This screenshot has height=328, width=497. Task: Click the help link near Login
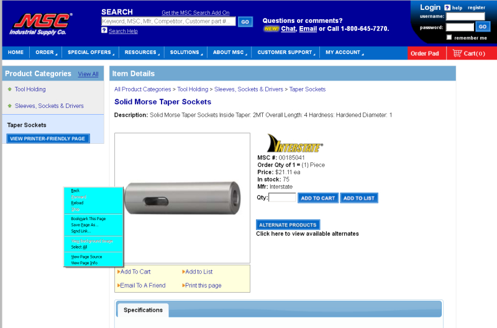(457, 7)
